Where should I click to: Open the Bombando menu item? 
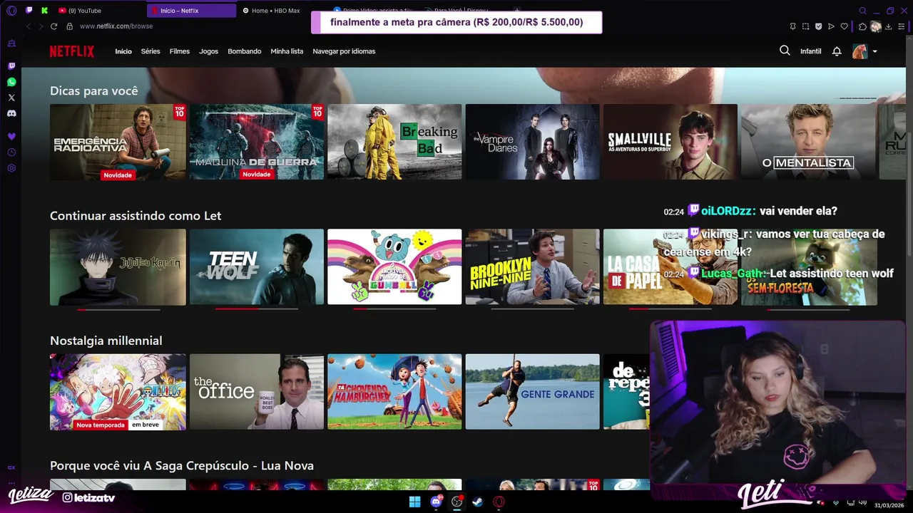[x=245, y=51]
